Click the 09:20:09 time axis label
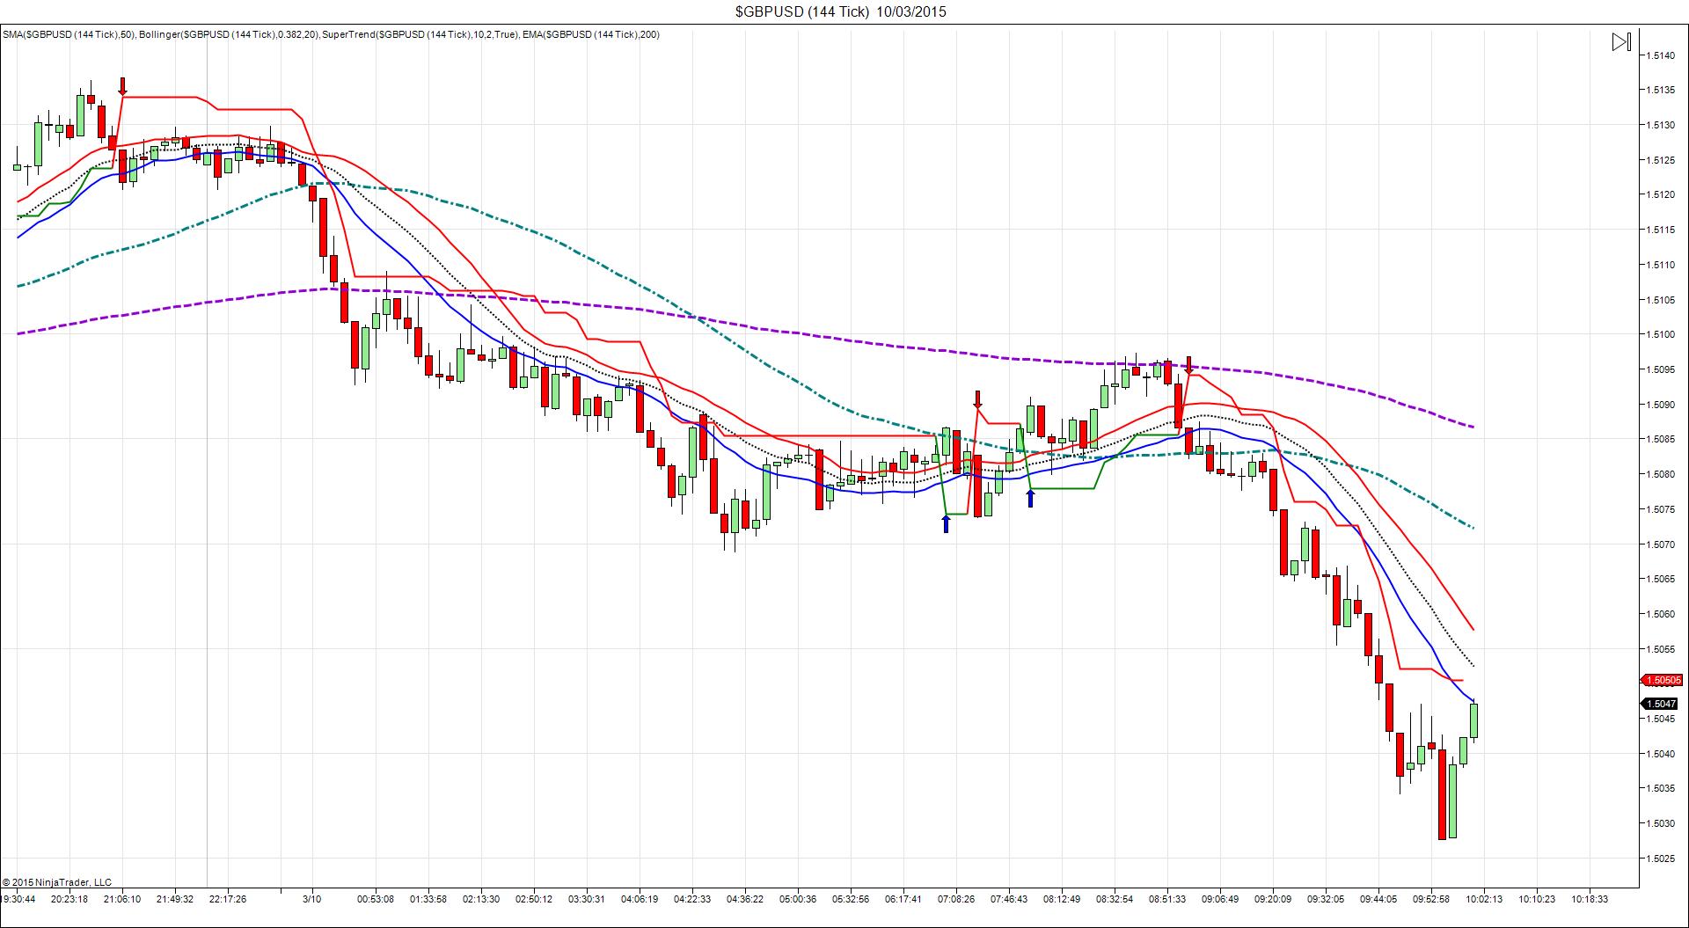 (1273, 899)
